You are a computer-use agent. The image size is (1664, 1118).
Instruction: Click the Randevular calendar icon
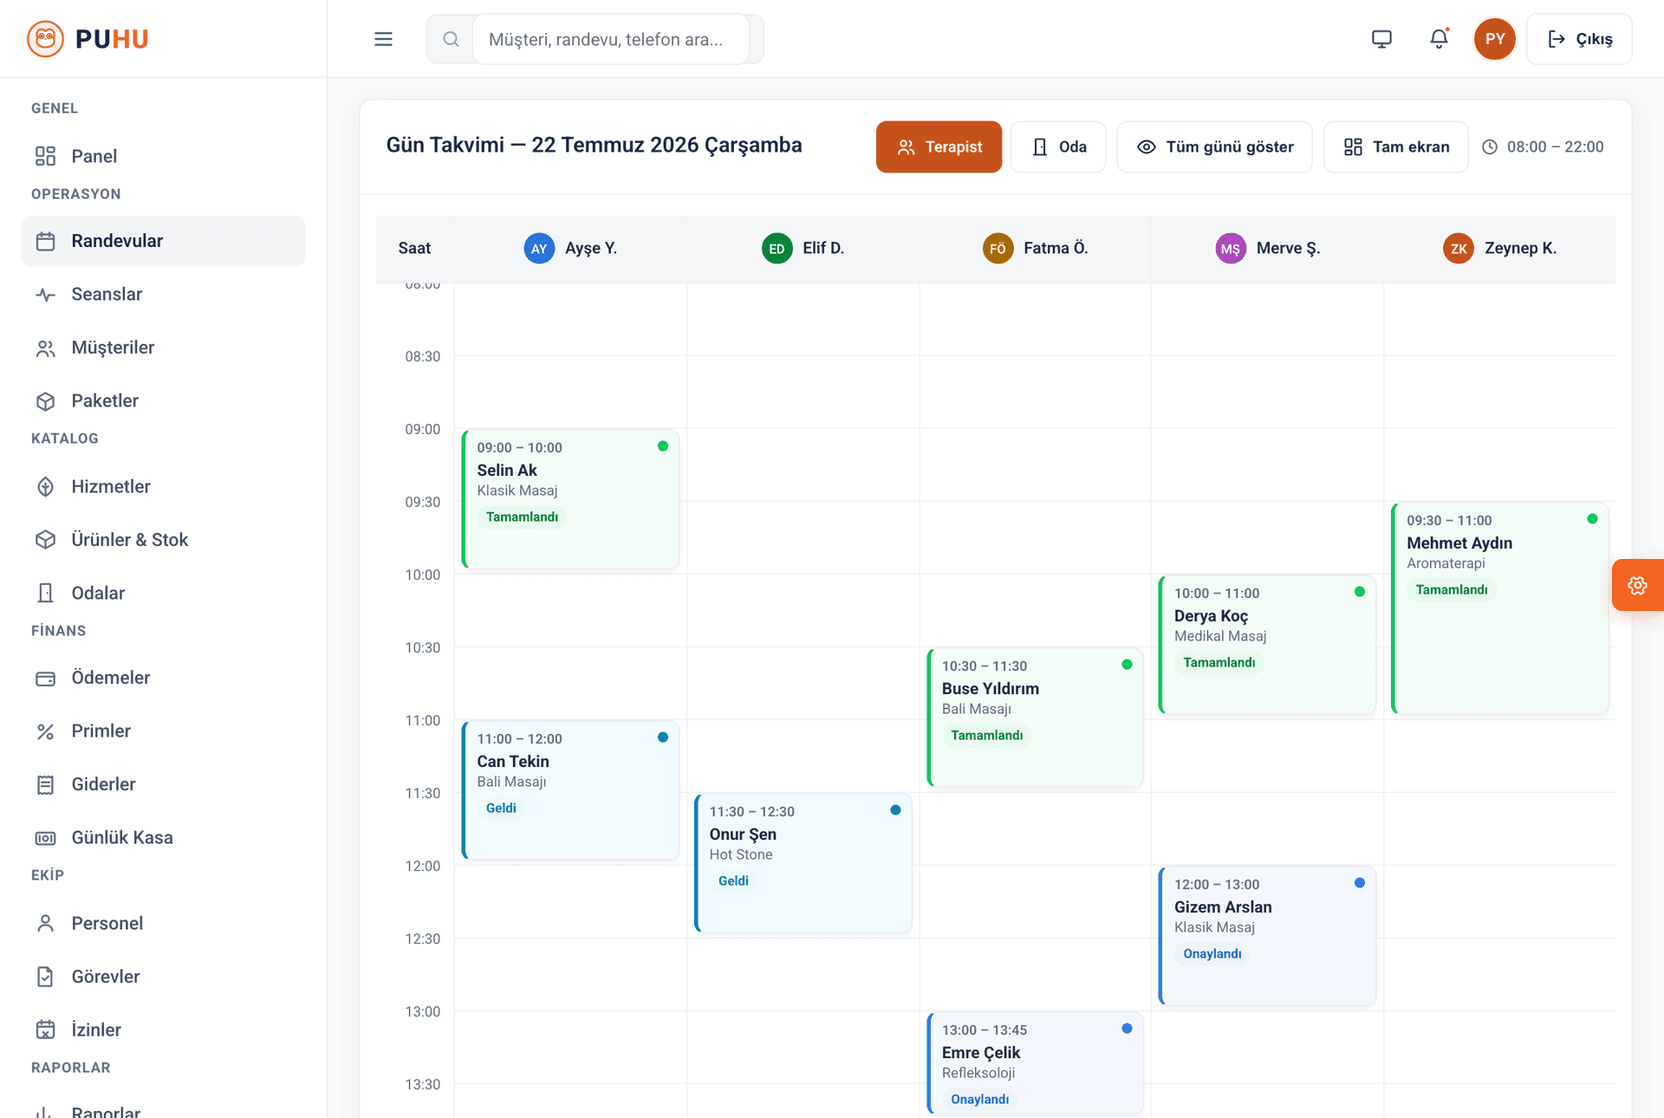coord(45,241)
